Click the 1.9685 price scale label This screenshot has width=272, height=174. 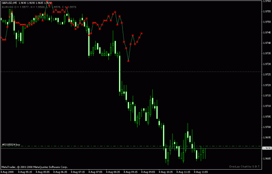(x=267, y=159)
